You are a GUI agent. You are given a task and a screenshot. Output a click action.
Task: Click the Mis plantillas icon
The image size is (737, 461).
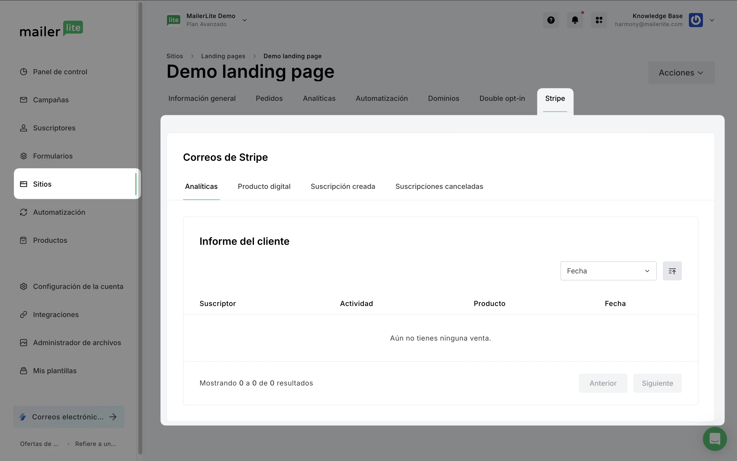[24, 370]
